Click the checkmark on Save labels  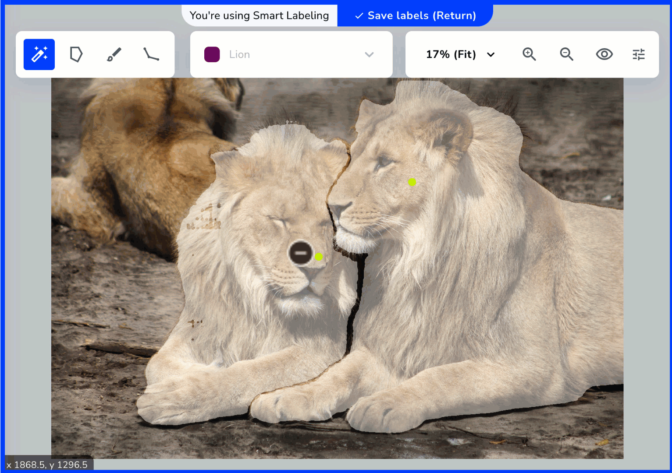(359, 15)
